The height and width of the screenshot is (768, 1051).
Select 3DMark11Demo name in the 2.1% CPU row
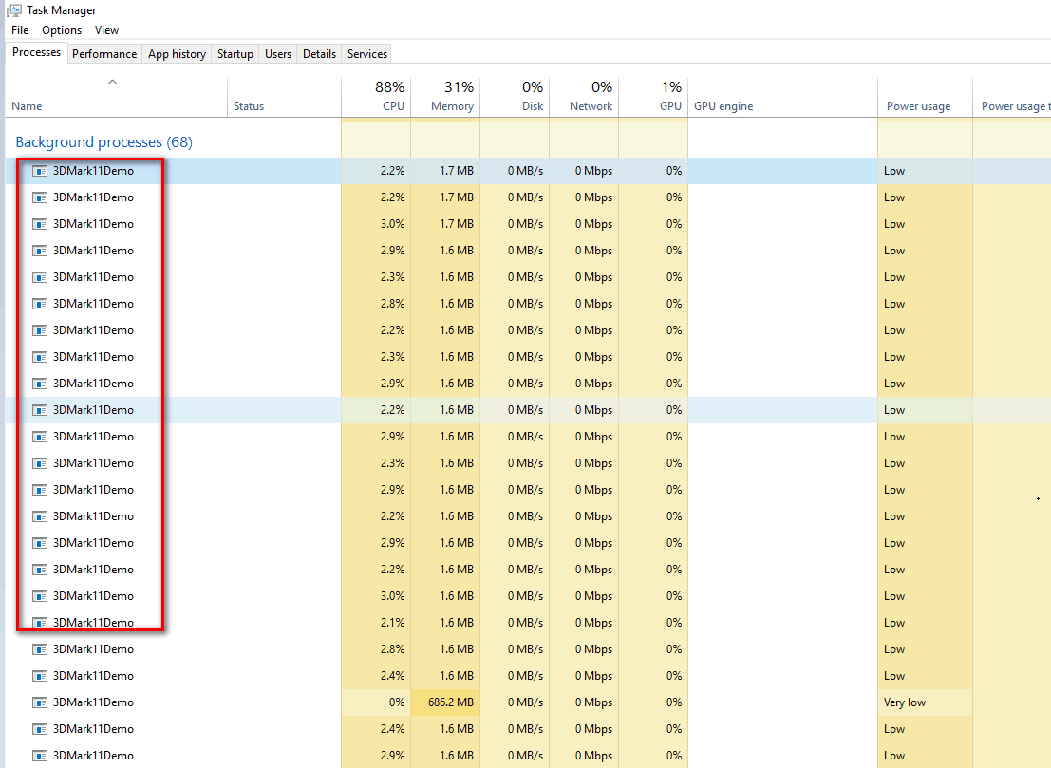pos(93,623)
